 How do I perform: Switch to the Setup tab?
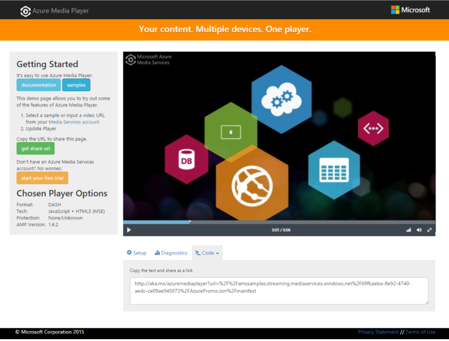coord(137,253)
